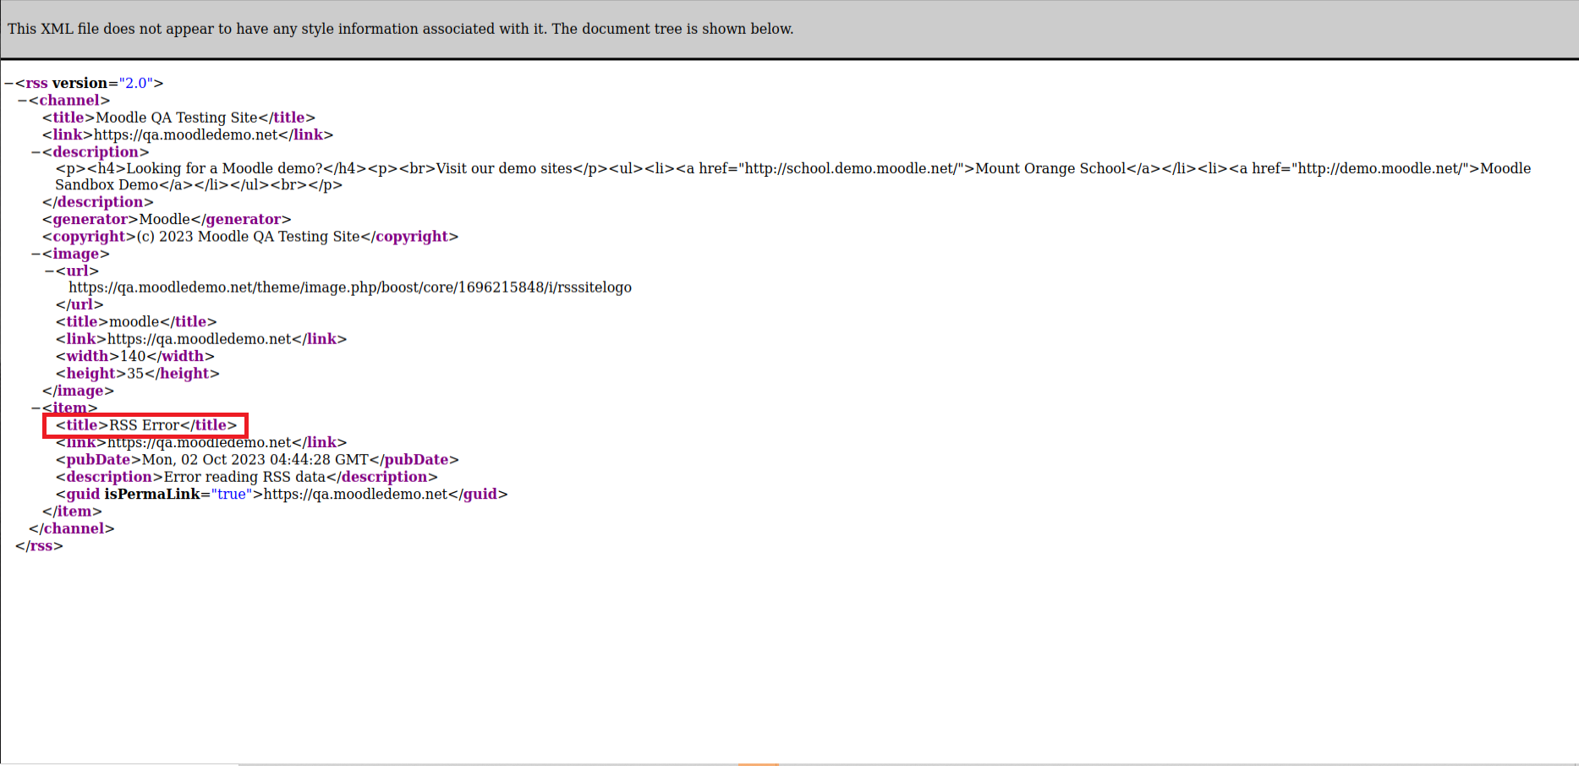Click the closing /image tag

point(78,391)
